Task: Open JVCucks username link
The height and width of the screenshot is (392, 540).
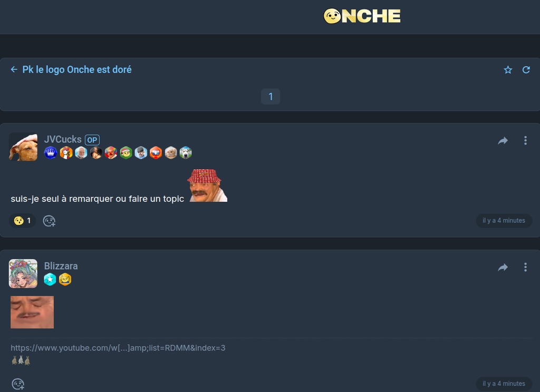Action: click(x=63, y=140)
